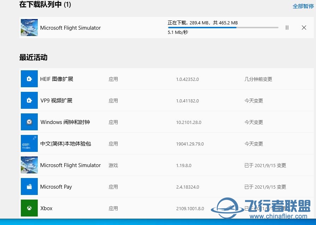Open Microsoft Flight Simulator under 最近活动
This screenshot has width=316, height=225.
coord(70,165)
